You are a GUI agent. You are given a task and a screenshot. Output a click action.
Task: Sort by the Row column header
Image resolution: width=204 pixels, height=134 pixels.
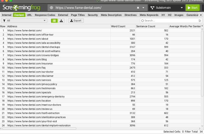(3, 26)
